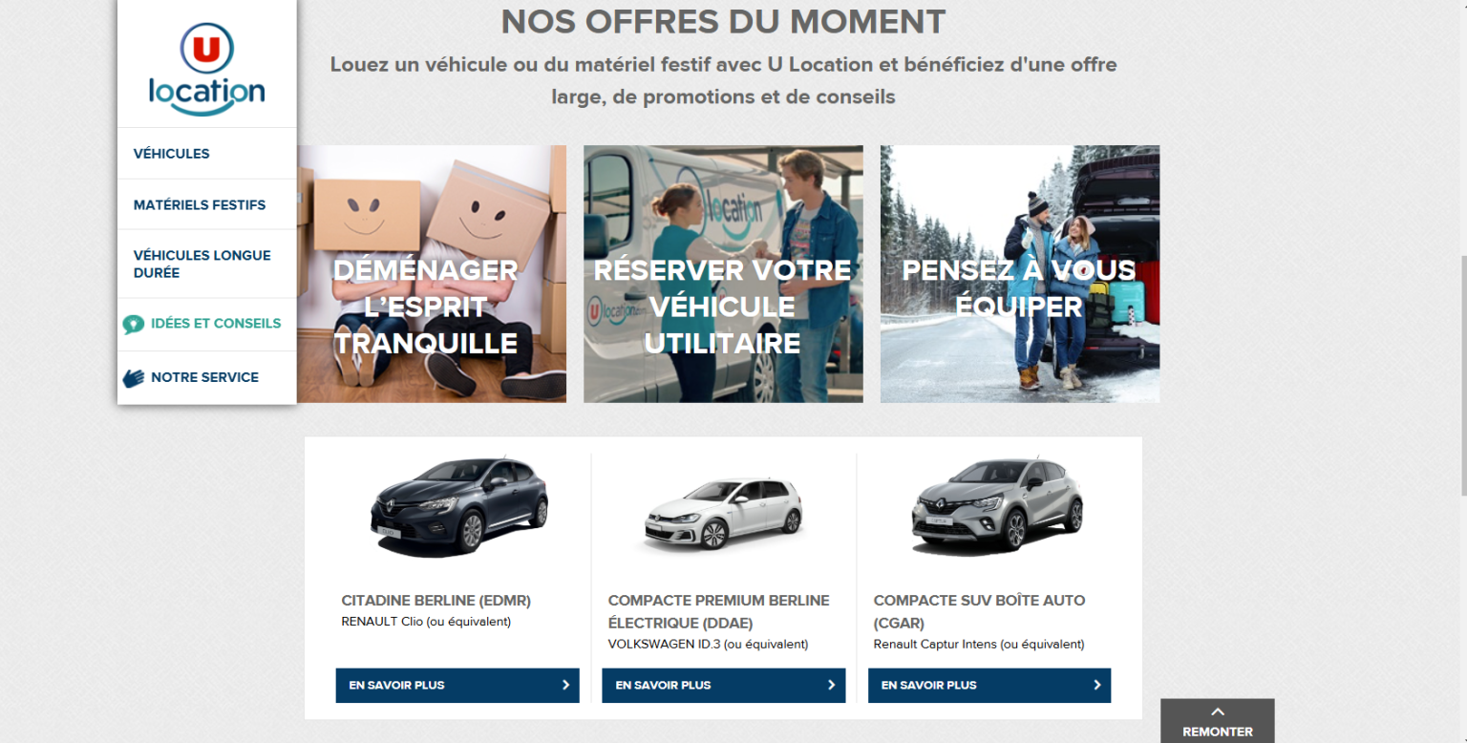
Task: Click the Volkswagen ID.3 car image
Action: [723, 514]
